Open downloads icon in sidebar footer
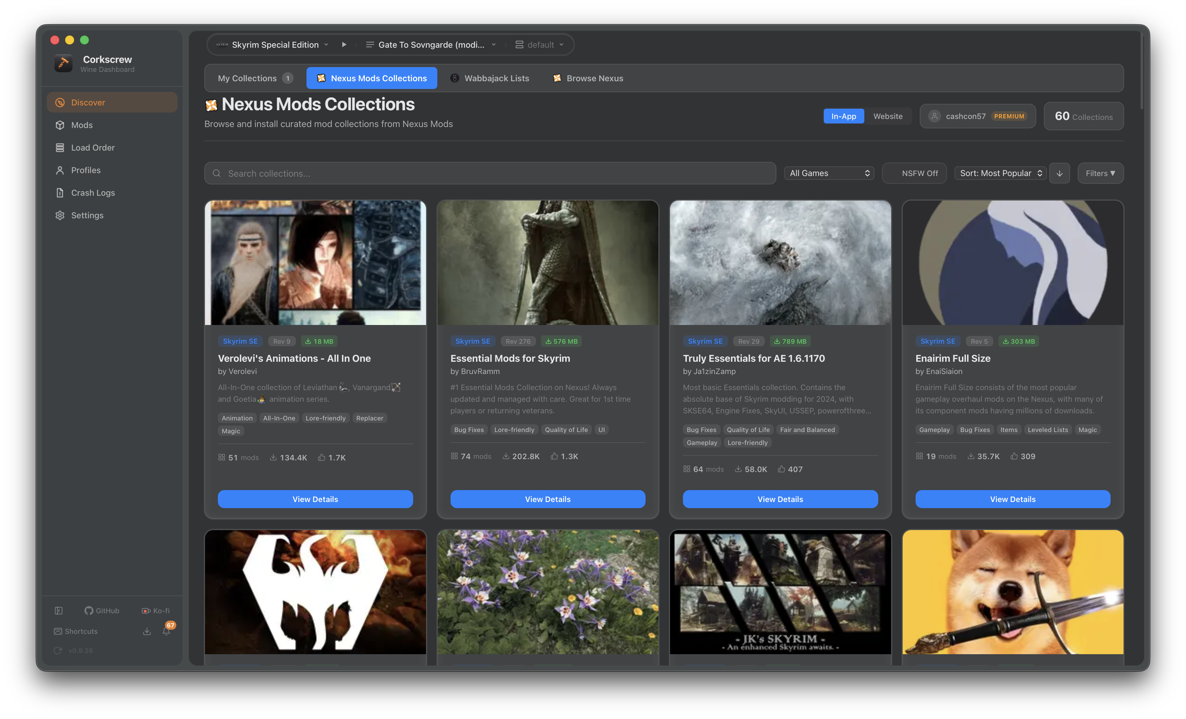This screenshot has width=1186, height=719. click(x=147, y=631)
